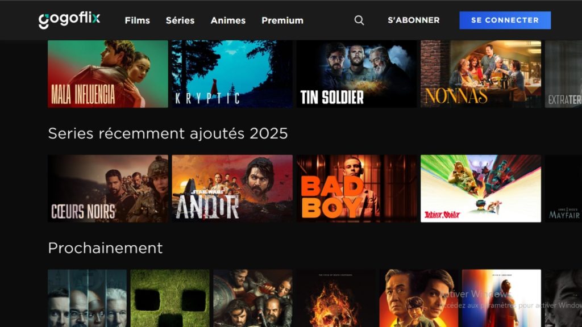
Task: Select the Kryptic film thumbnail
Action: (x=232, y=74)
